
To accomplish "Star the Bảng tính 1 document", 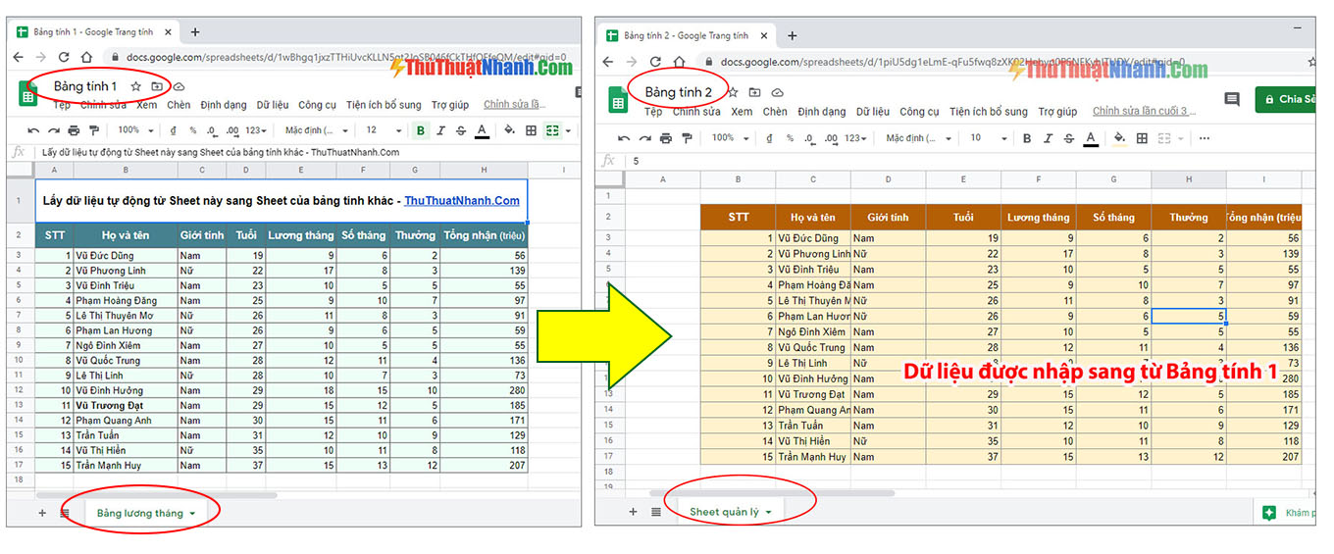I will pos(136,87).
